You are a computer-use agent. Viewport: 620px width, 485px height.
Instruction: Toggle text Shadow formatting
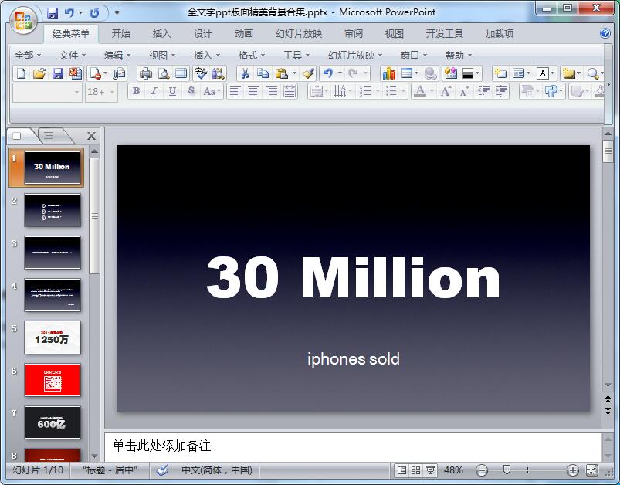pyautogui.click(x=191, y=92)
